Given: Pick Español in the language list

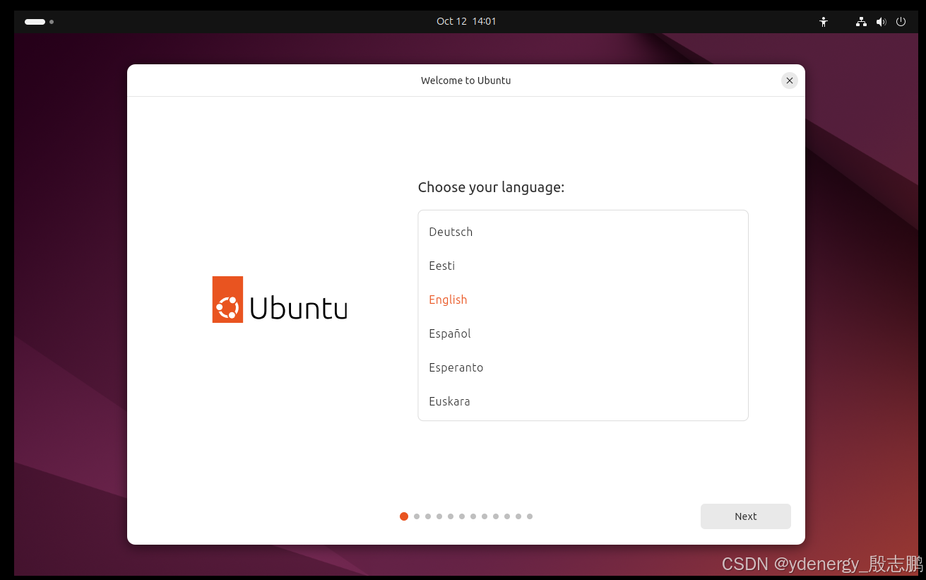Looking at the screenshot, I should (x=583, y=333).
